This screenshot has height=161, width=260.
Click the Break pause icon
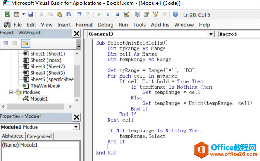coord(108,14)
